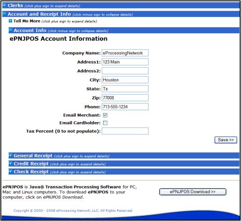Click the Tax Percent input field
241x221 pixels.
(125, 131)
